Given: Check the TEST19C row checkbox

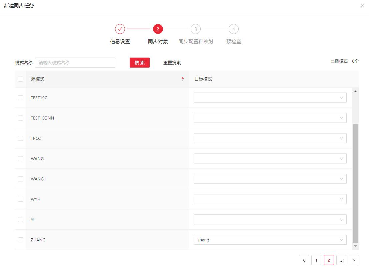Looking at the screenshot, I should coord(20,98).
